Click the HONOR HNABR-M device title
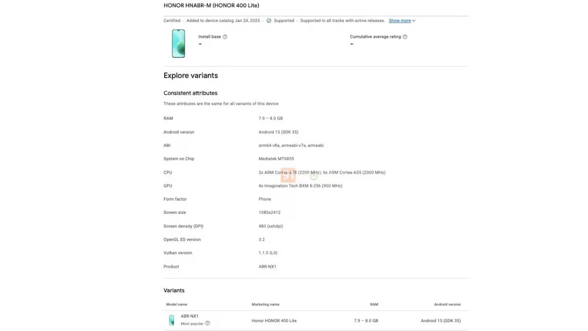This screenshot has width=588, height=331. pyautogui.click(x=211, y=5)
